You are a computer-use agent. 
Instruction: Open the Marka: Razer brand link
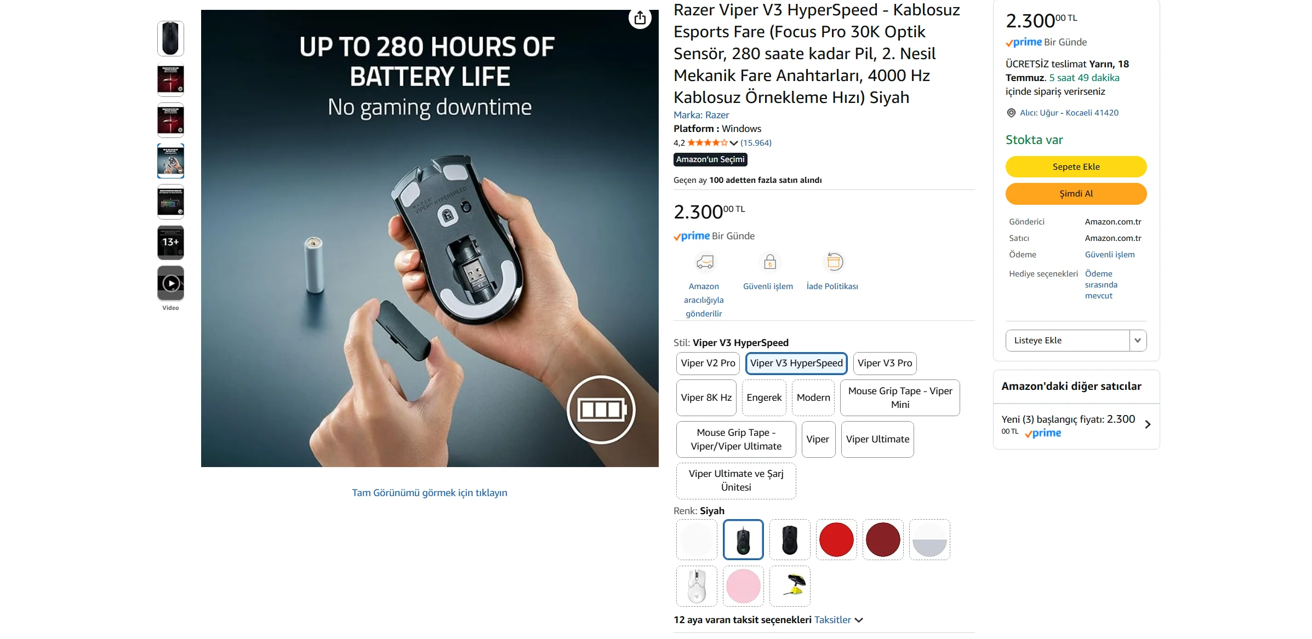point(701,115)
